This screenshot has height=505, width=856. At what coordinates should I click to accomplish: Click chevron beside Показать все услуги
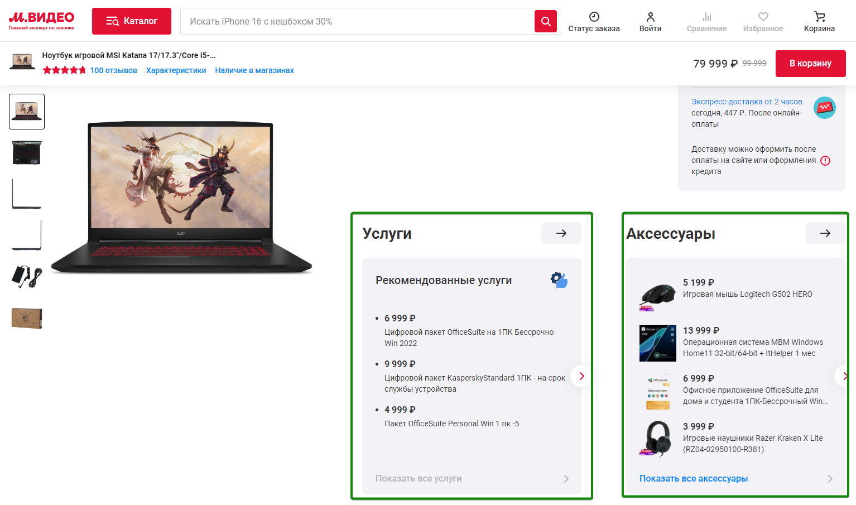coord(566,479)
